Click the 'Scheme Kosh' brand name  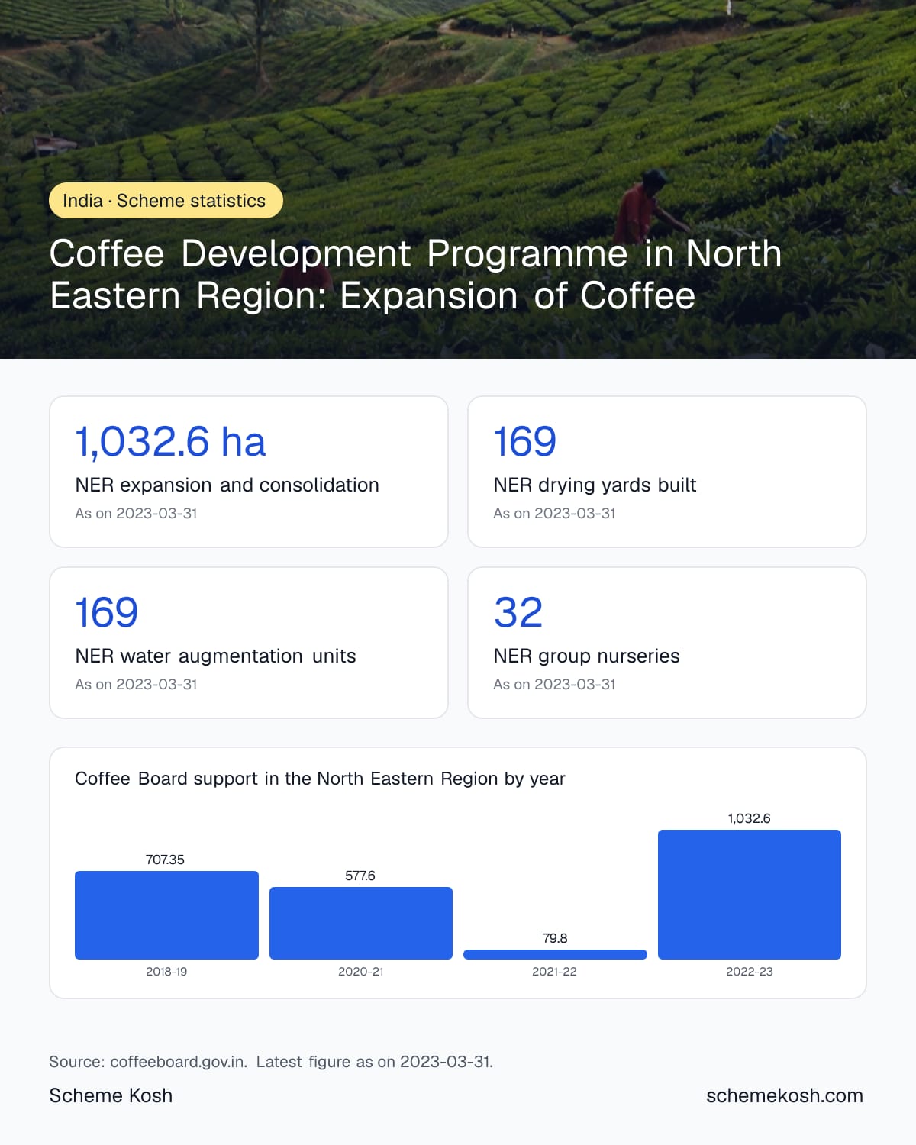(x=111, y=1095)
